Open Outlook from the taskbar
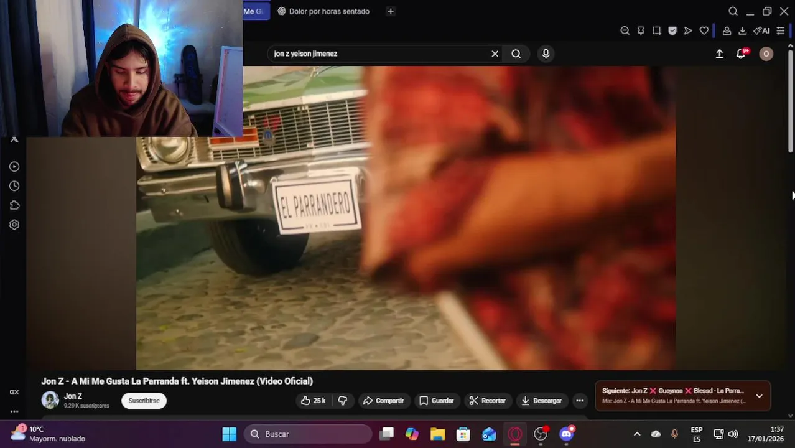Screen dimensions: 795x448 (489, 434)
